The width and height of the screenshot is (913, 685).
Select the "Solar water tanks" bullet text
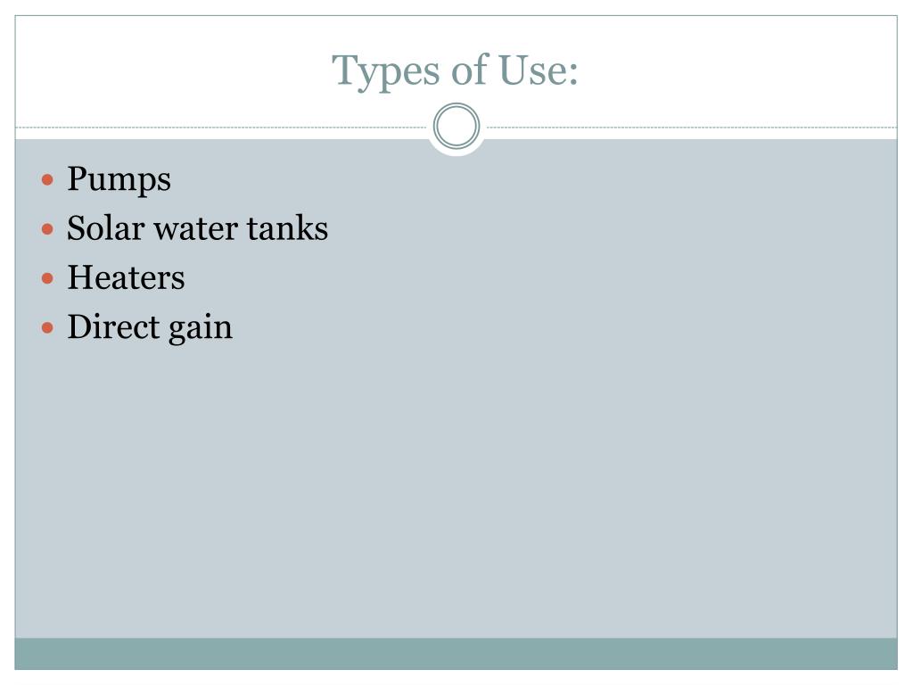click(197, 228)
